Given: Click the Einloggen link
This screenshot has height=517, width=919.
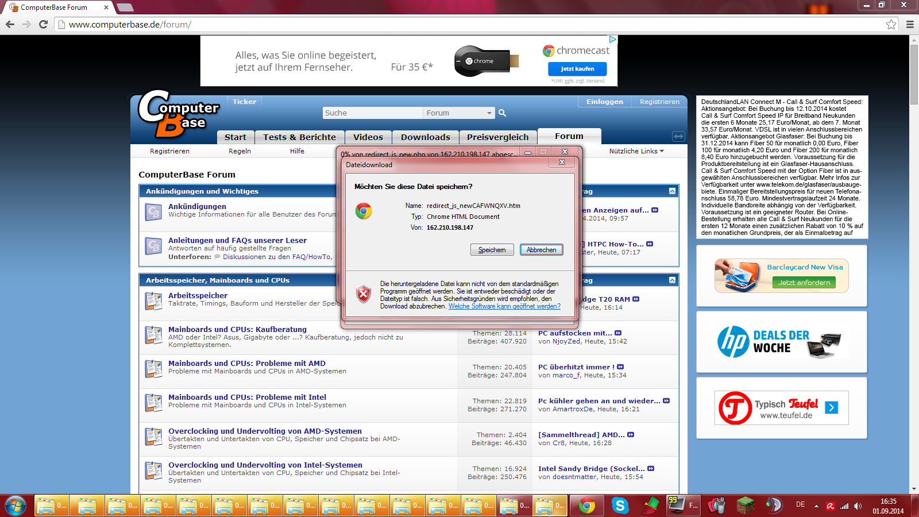Looking at the screenshot, I should pyautogui.click(x=605, y=102).
